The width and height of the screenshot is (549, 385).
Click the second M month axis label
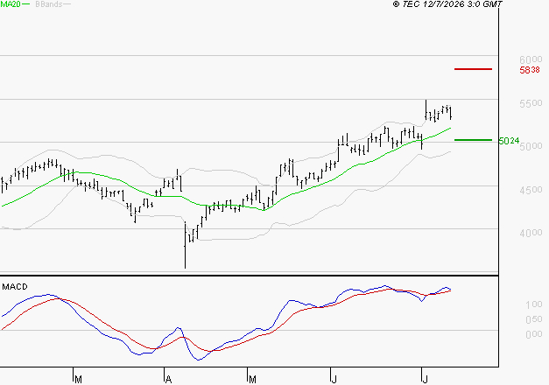click(x=252, y=380)
